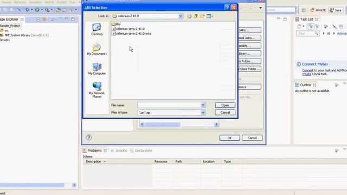Switch to the Java perspective

pos(336,10)
